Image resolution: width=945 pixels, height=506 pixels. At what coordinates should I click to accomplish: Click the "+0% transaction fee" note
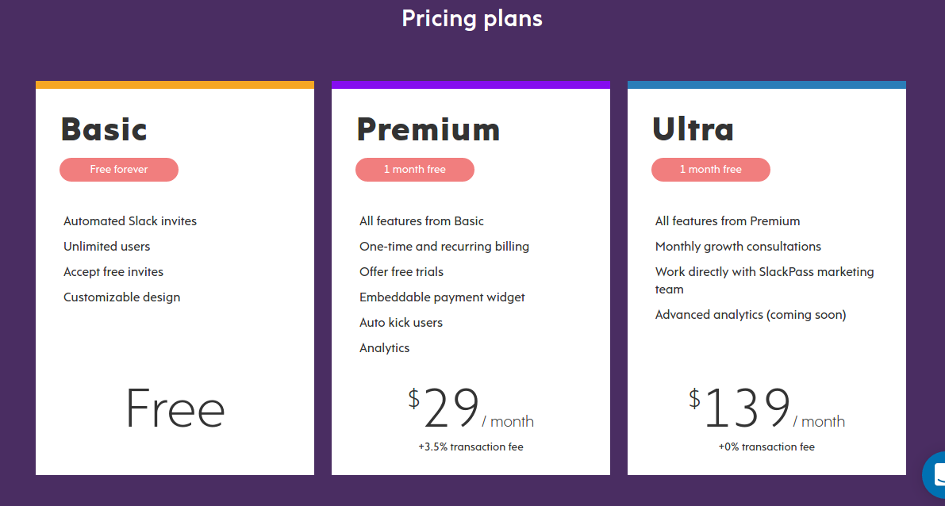pyautogui.click(x=766, y=447)
